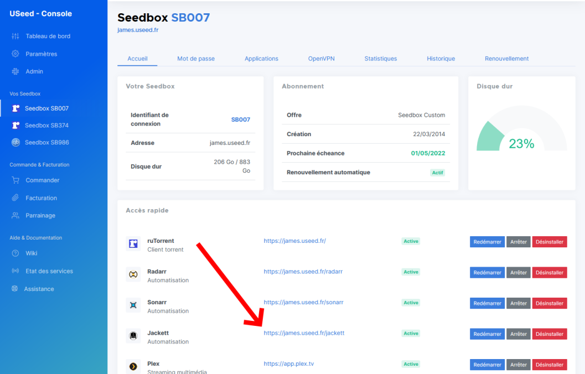View the Historique tab
585x374 pixels.
tap(441, 59)
